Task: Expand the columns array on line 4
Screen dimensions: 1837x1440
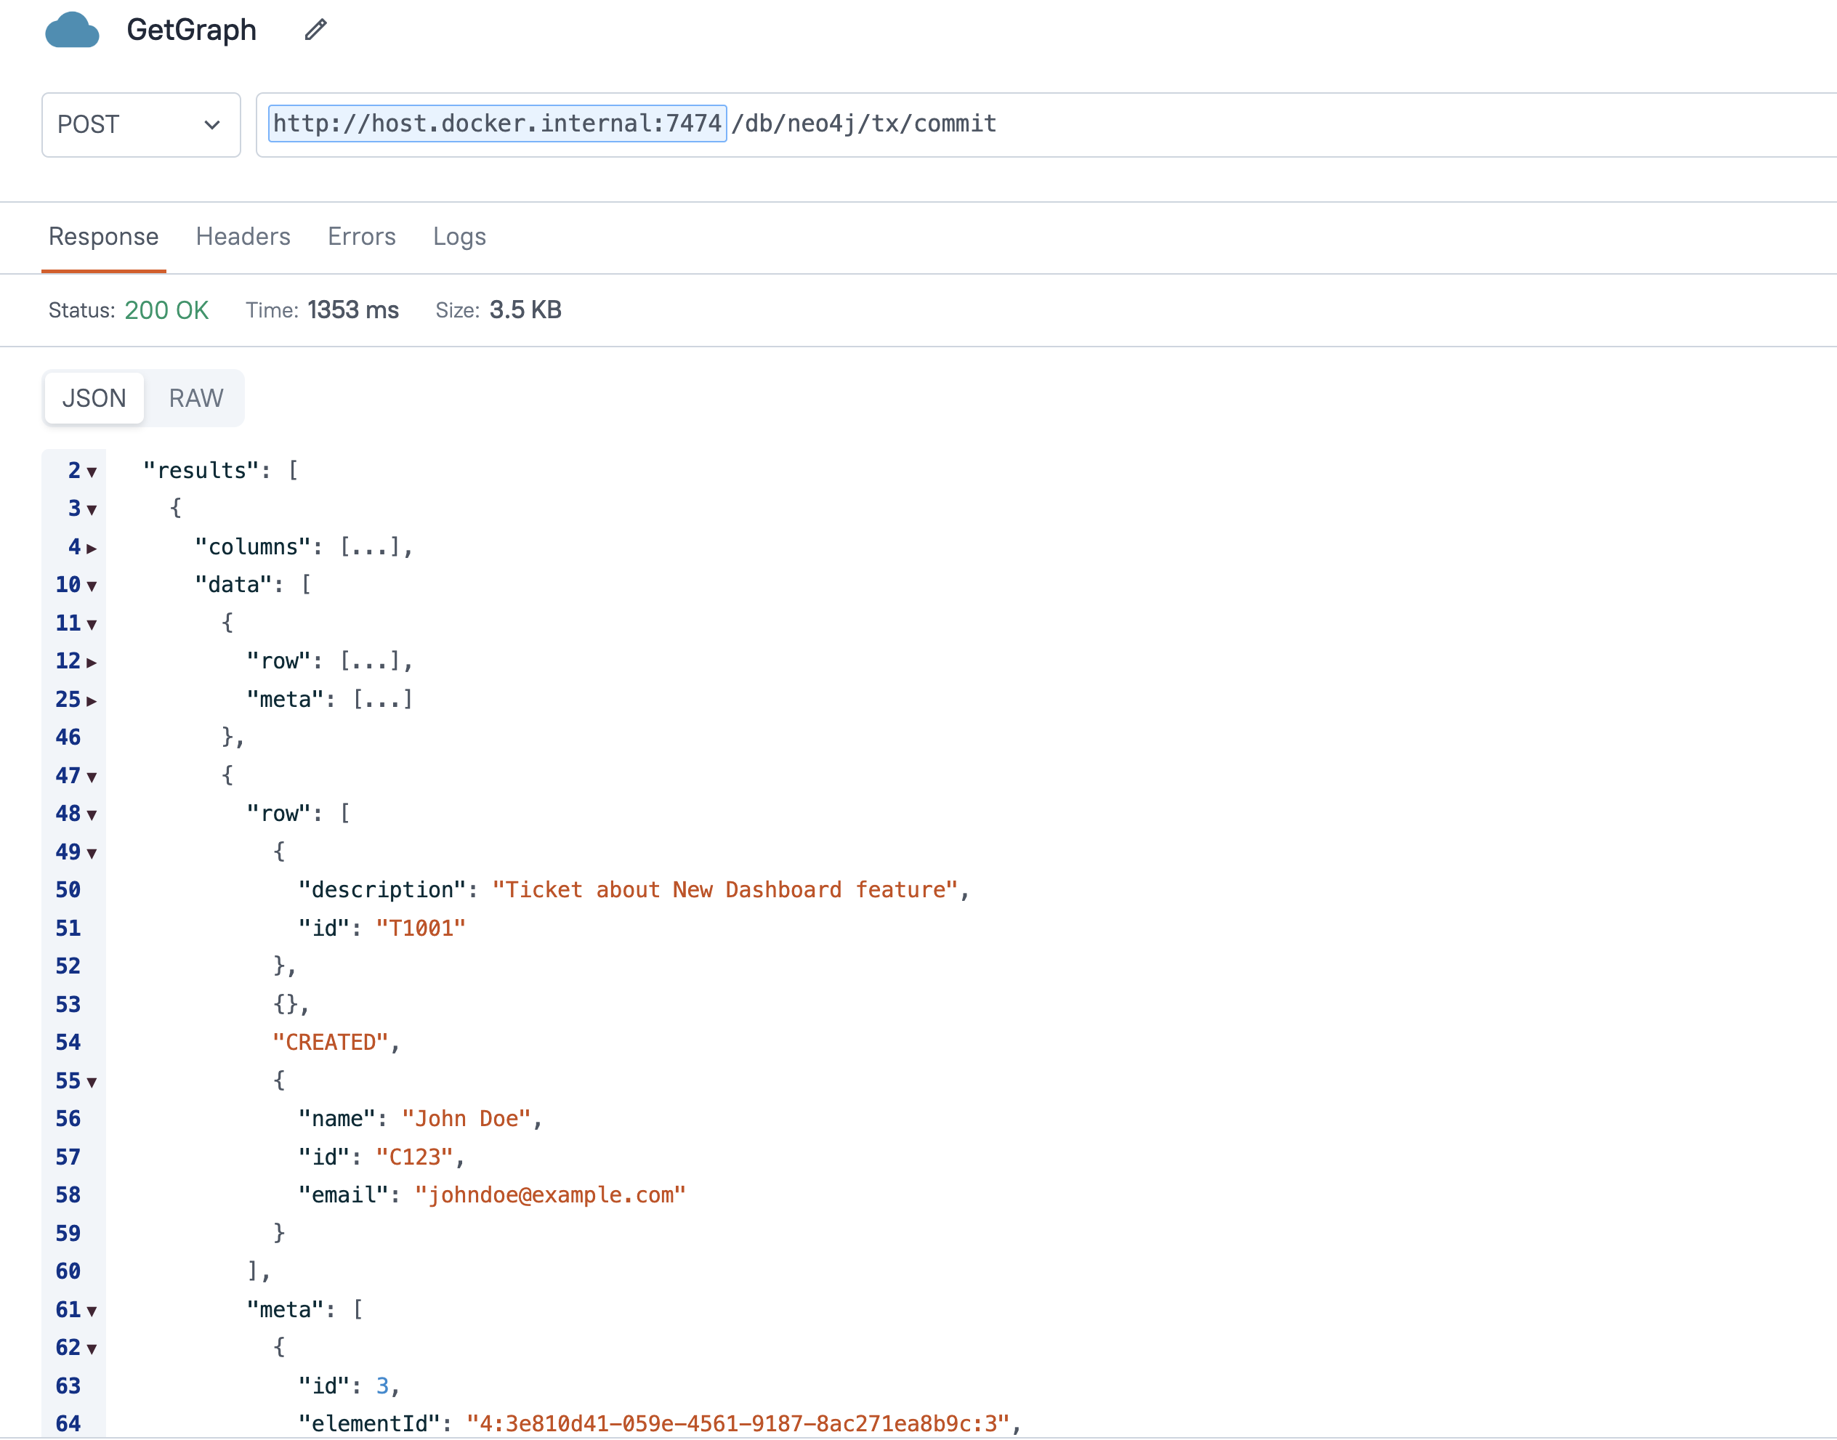Action: coord(92,549)
